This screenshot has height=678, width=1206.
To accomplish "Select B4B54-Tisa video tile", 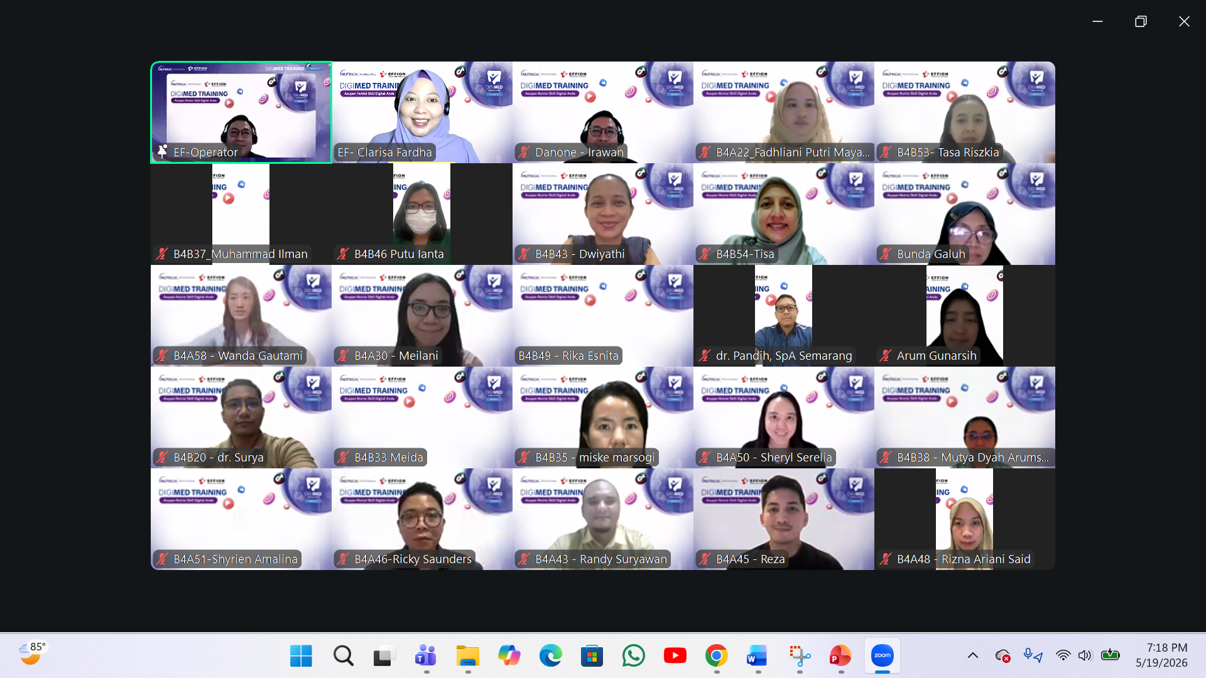I will tap(784, 214).
